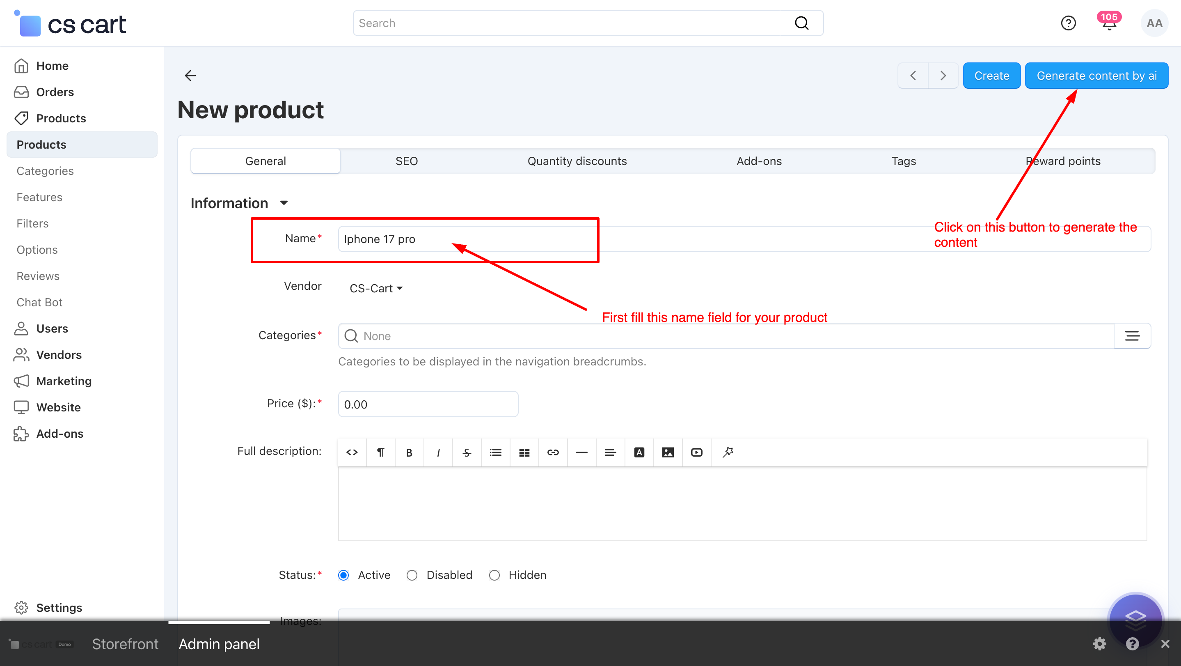The width and height of the screenshot is (1181, 666).
Task: Collapse the Information section arrow
Action: (x=284, y=203)
